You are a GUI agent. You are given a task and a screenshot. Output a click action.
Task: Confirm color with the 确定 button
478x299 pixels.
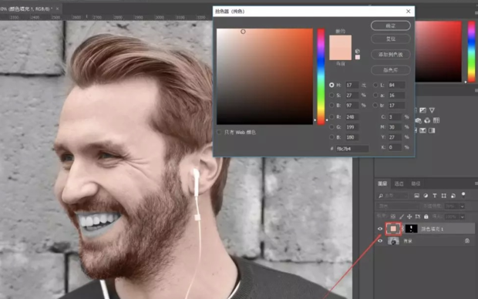tap(391, 25)
